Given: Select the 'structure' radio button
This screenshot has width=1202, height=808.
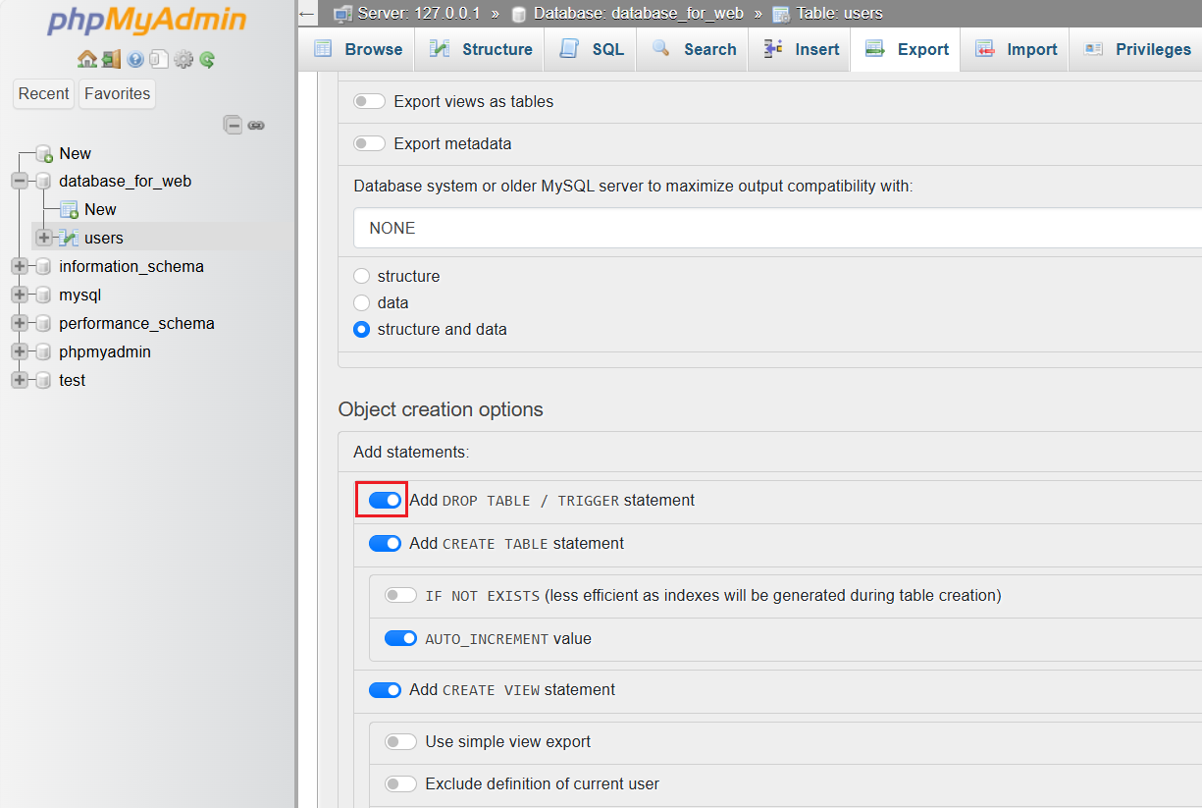Looking at the screenshot, I should point(362,277).
